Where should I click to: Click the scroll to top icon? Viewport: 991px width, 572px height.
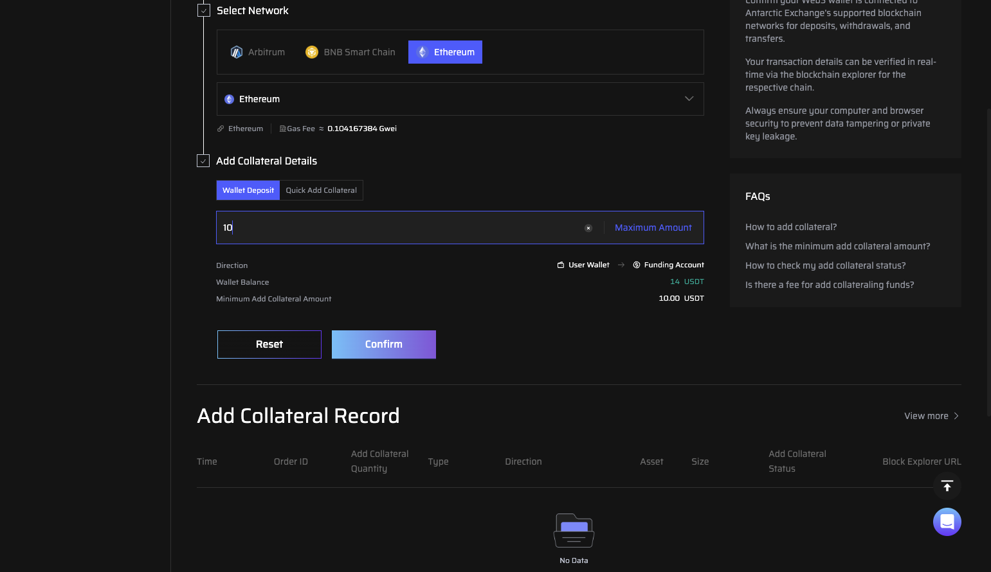click(947, 486)
